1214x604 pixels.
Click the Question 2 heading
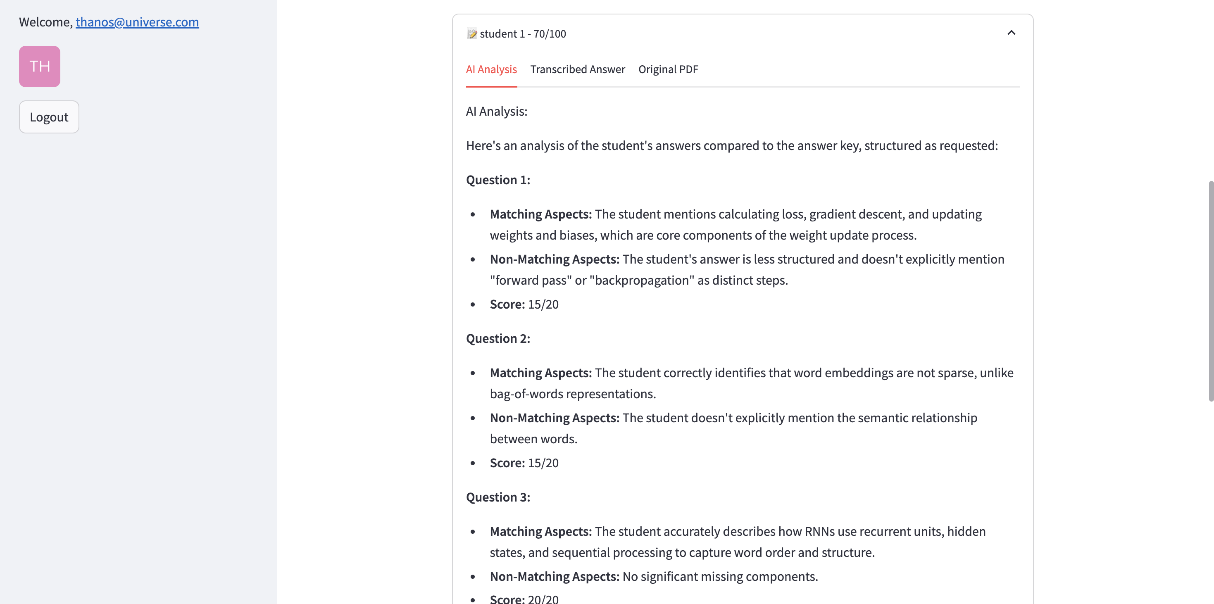click(x=498, y=338)
